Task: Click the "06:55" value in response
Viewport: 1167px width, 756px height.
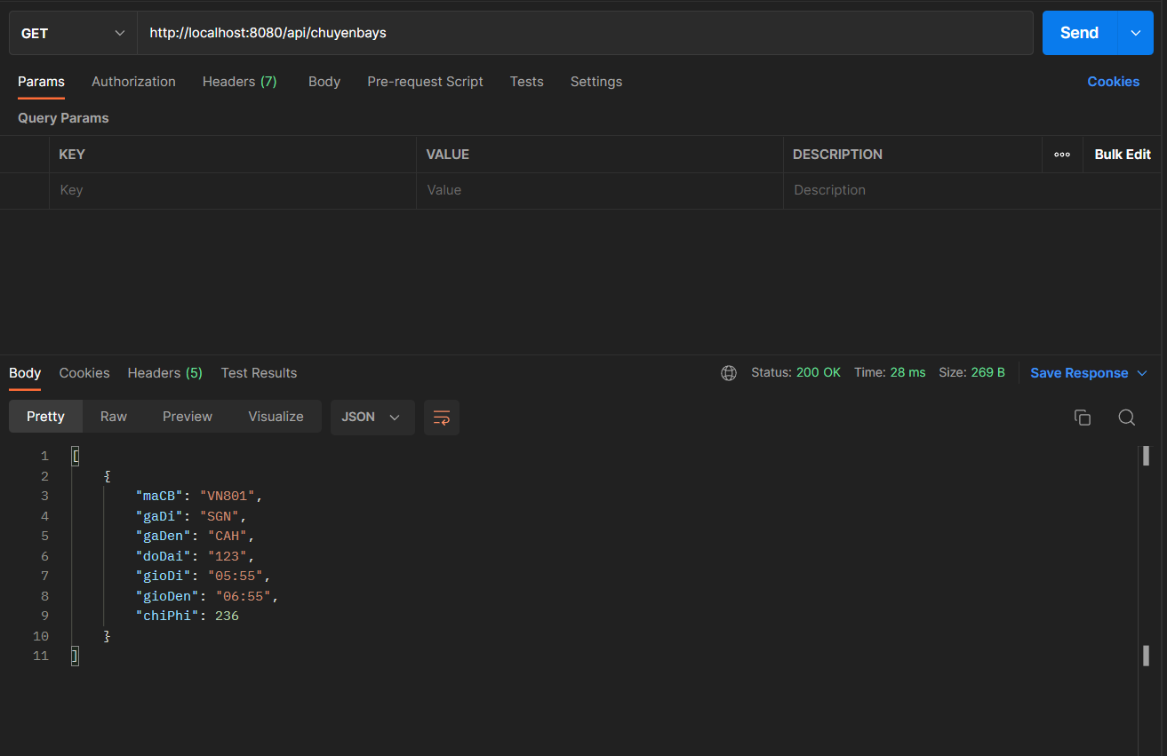Action: coord(244,596)
